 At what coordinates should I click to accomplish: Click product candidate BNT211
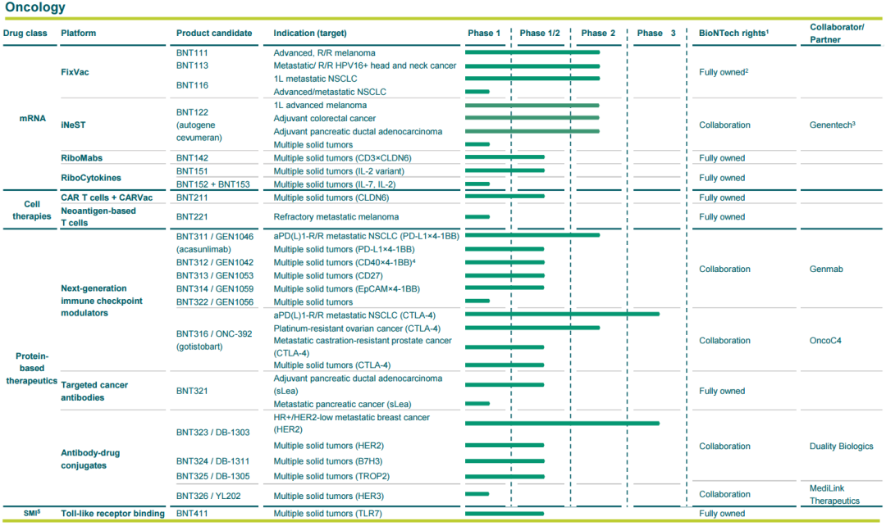coord(192,197)
